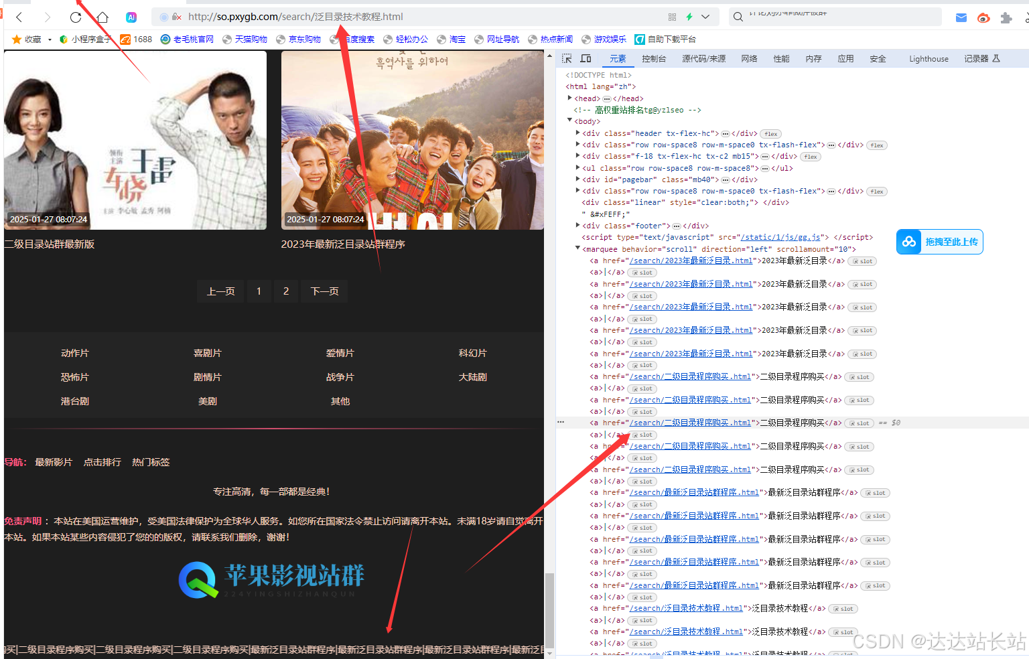Open the 淘宝 bookmark
This screenshot has width=1029, height=659.
451,40
